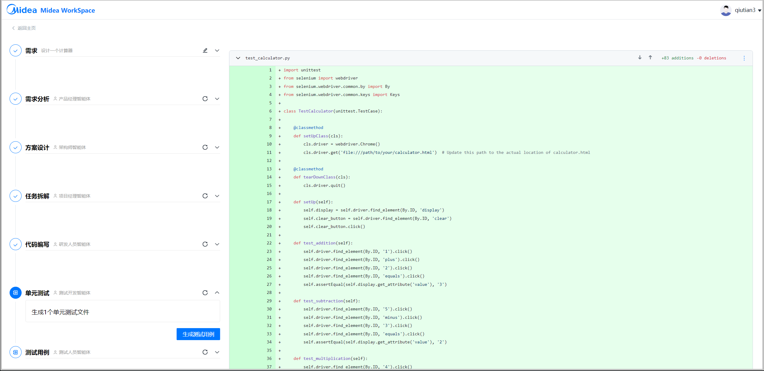Expand the 方案设计 section chevron
Screen dimensions: 764x371
coord(217,147)
